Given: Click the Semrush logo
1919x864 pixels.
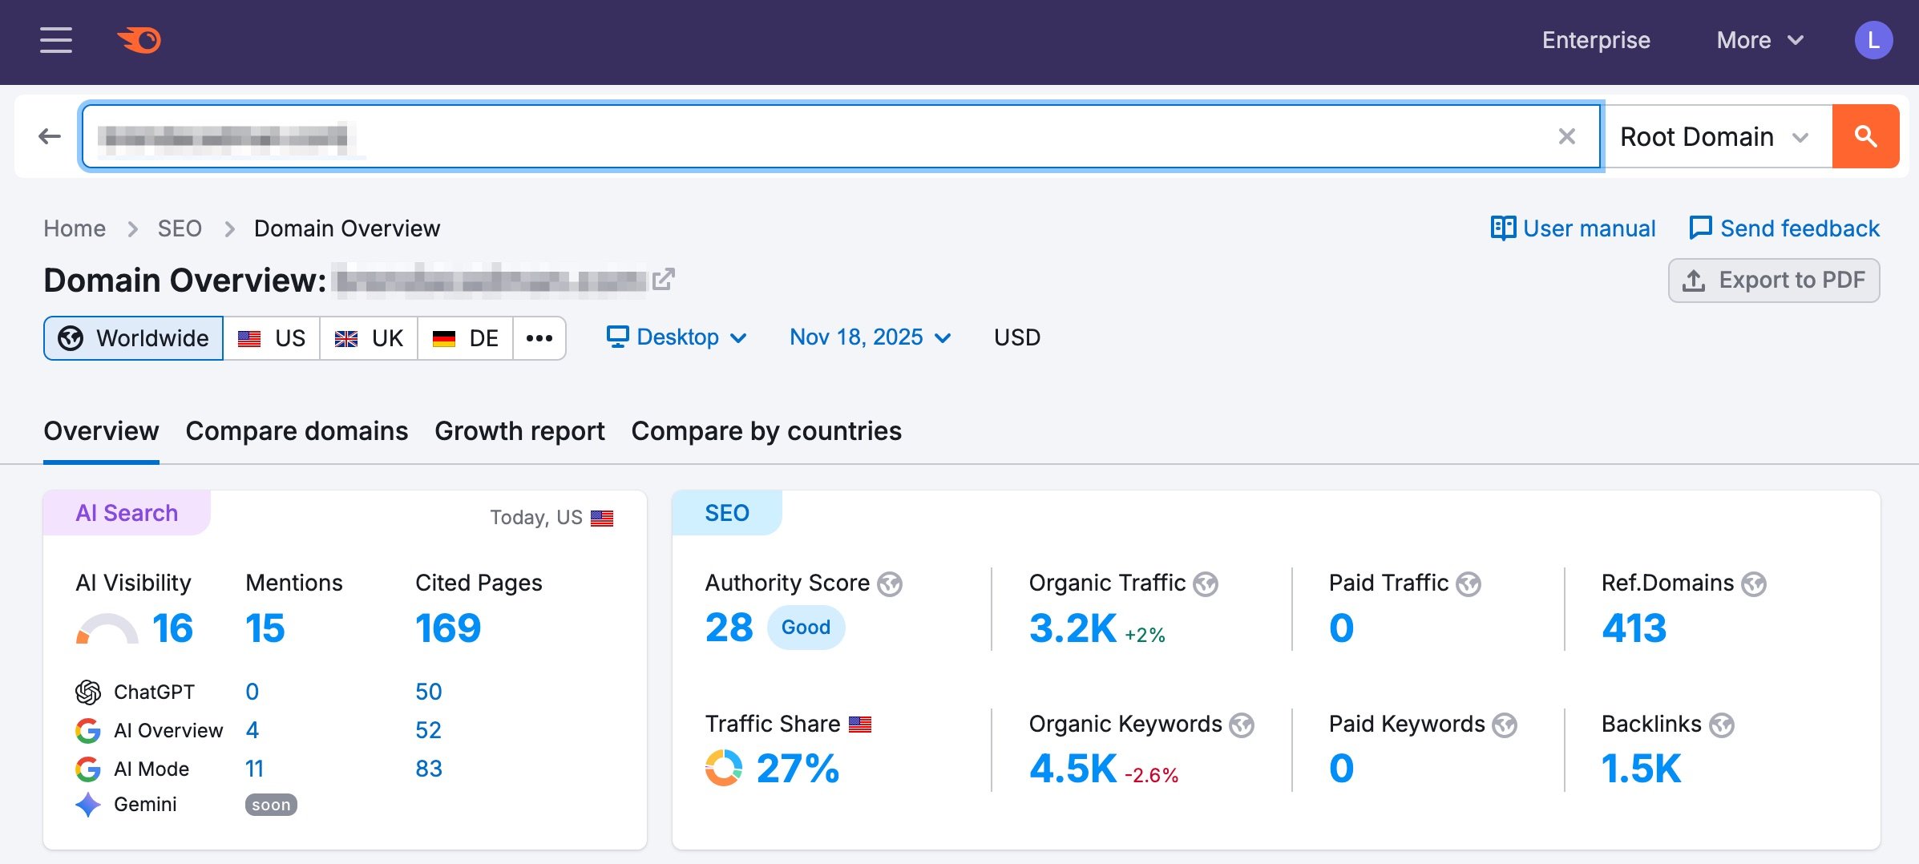Looking at the screenshot, I should pos(140,40).
